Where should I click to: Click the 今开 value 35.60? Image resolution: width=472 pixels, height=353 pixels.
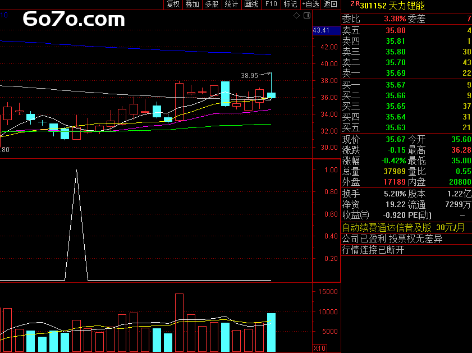click(x=461, y=139)
